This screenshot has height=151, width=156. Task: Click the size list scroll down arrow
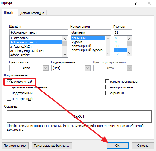129,53
